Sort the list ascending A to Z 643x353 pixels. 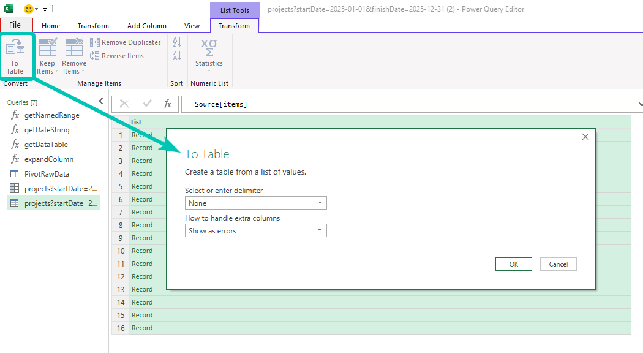177,42
